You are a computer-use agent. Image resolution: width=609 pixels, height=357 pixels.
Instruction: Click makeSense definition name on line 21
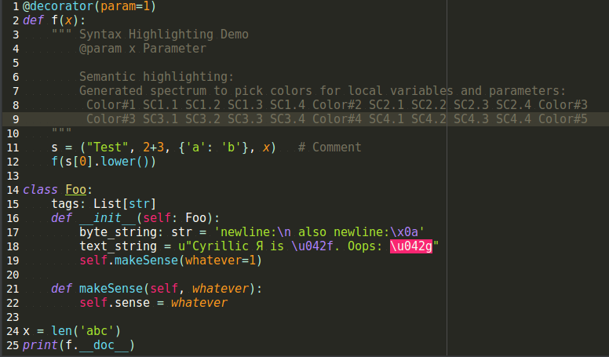(111, 289)
